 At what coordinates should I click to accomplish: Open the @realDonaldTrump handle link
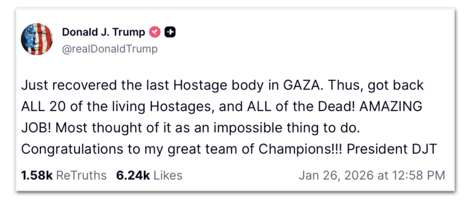click(x=110, y=49)
